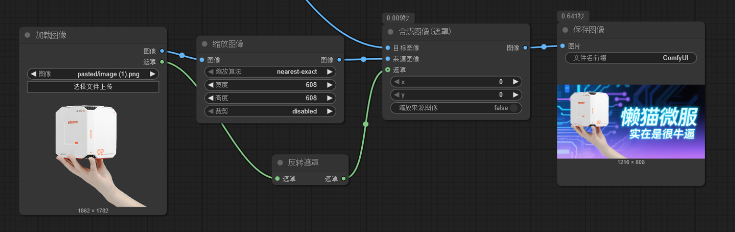
Task: Collapse the 合成图像(遮罩) node via title dot
Action: pyautogui.click(x=391, y=32)
